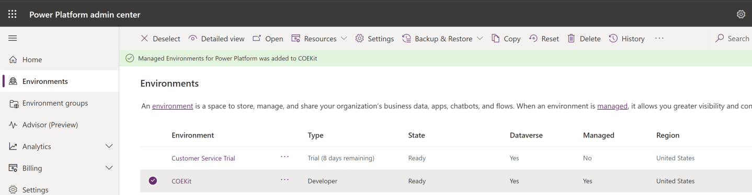
Task: Sort by the Dataverse column header
Action: [526, 135]
